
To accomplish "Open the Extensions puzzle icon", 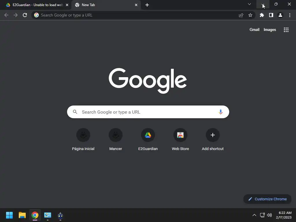I will tap(262, 15).
